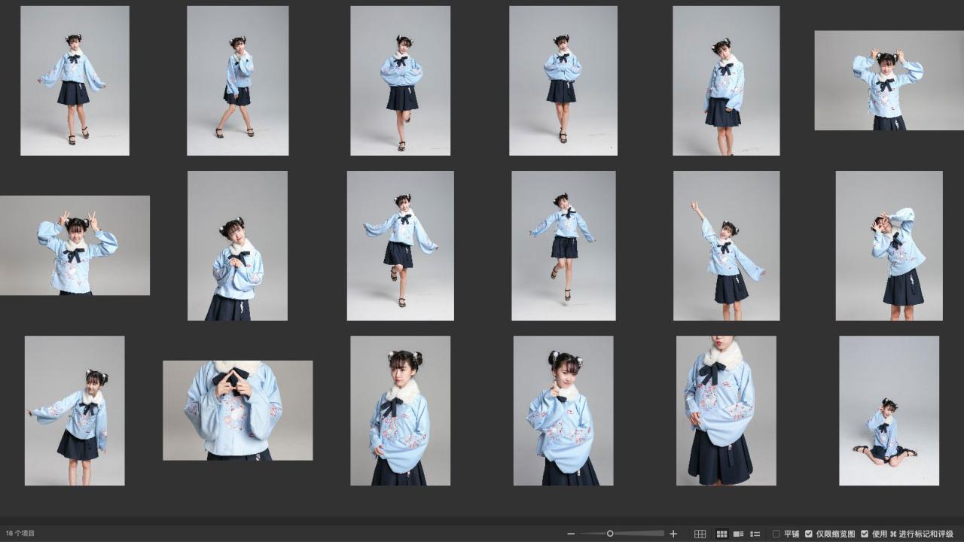
Task: Select the photo of girl covering her eye
Action: tap(889, 245)
